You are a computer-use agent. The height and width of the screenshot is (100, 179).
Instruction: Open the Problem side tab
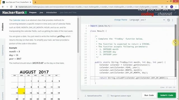tap(3, 27)
